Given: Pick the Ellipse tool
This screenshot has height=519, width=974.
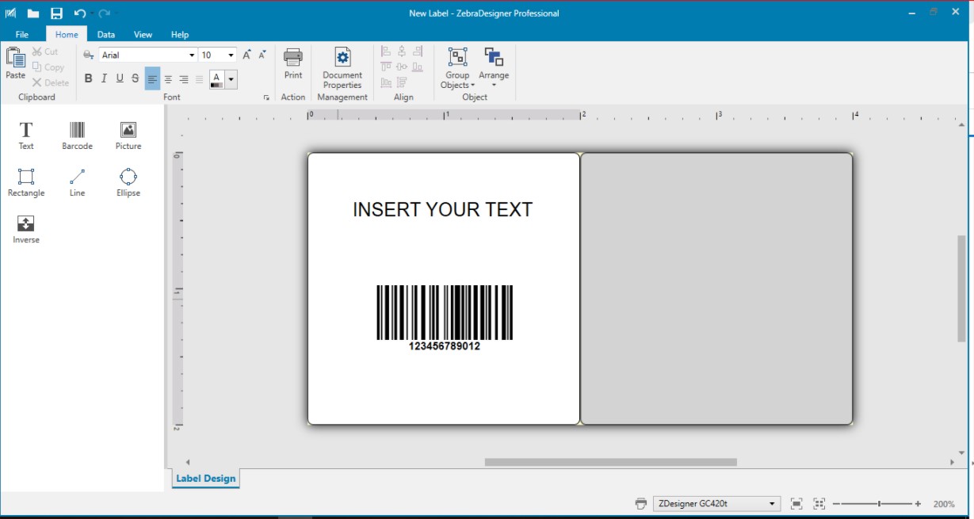Looking at the screenshot, I should [128, 181].
